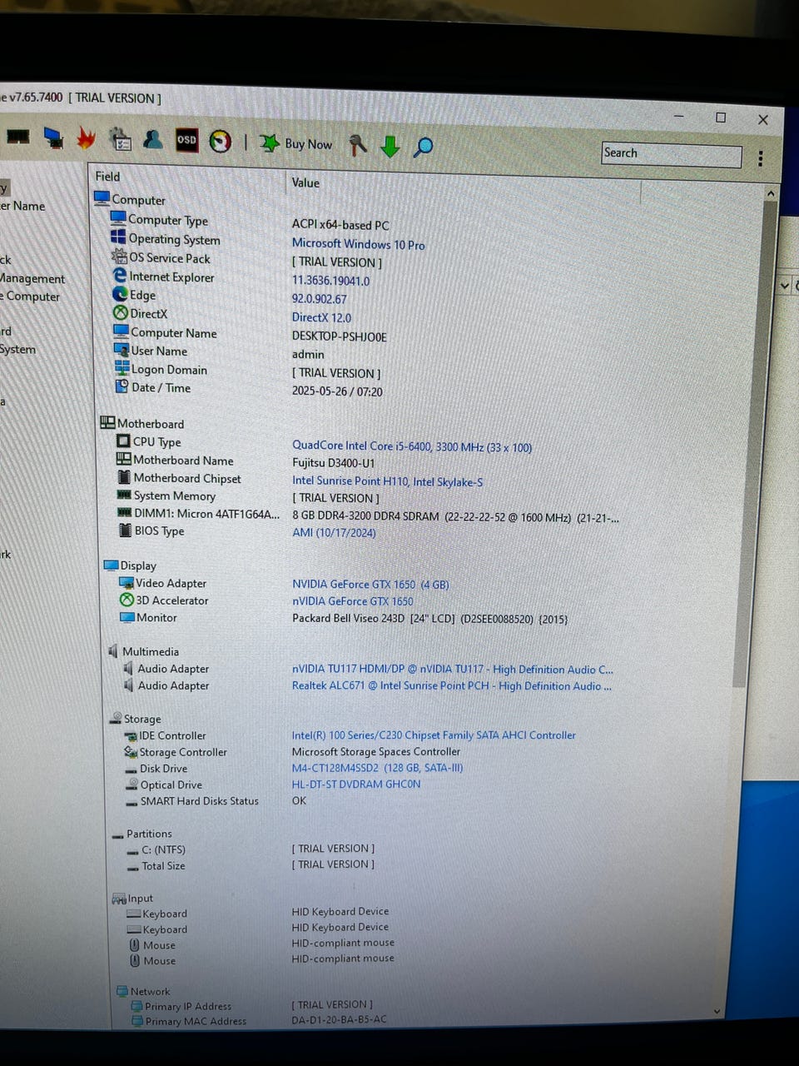
Task: Click the Value column header
Action: 305,182
